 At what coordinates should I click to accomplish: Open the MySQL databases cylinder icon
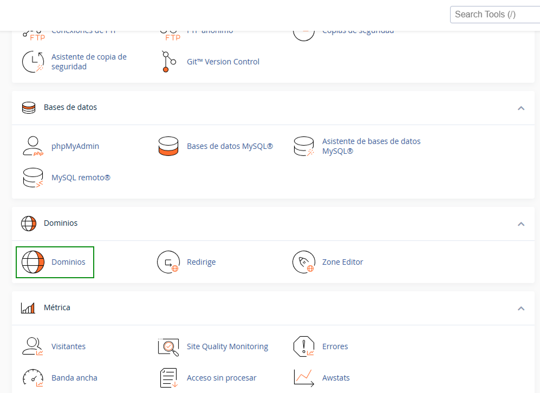[x=168, y=146]
